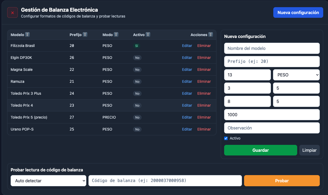Focus the Observación input field
Screen dimensions: 328x195
(272, 128)
